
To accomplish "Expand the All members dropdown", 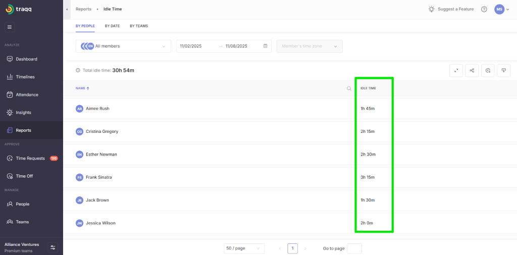I will coord(123,46).
